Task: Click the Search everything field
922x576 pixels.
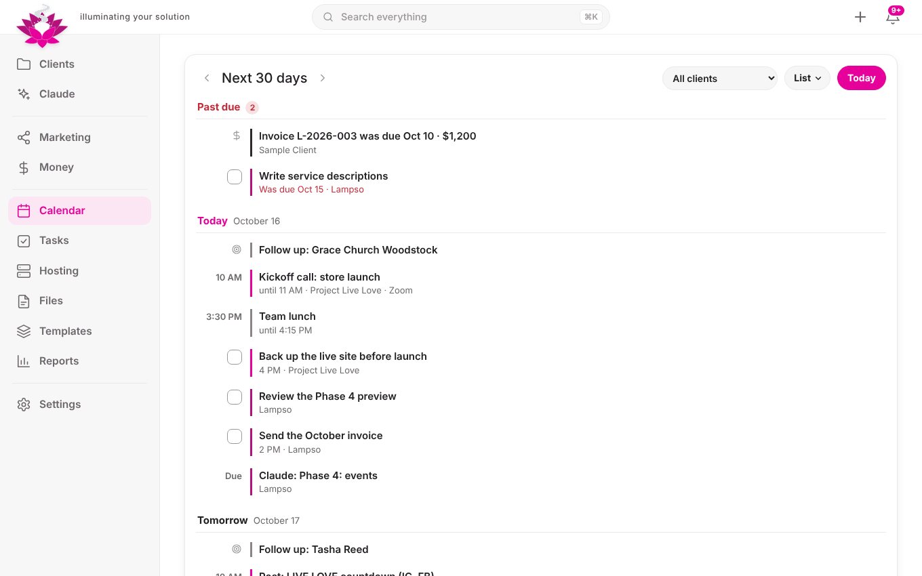Action: (461, 17)
